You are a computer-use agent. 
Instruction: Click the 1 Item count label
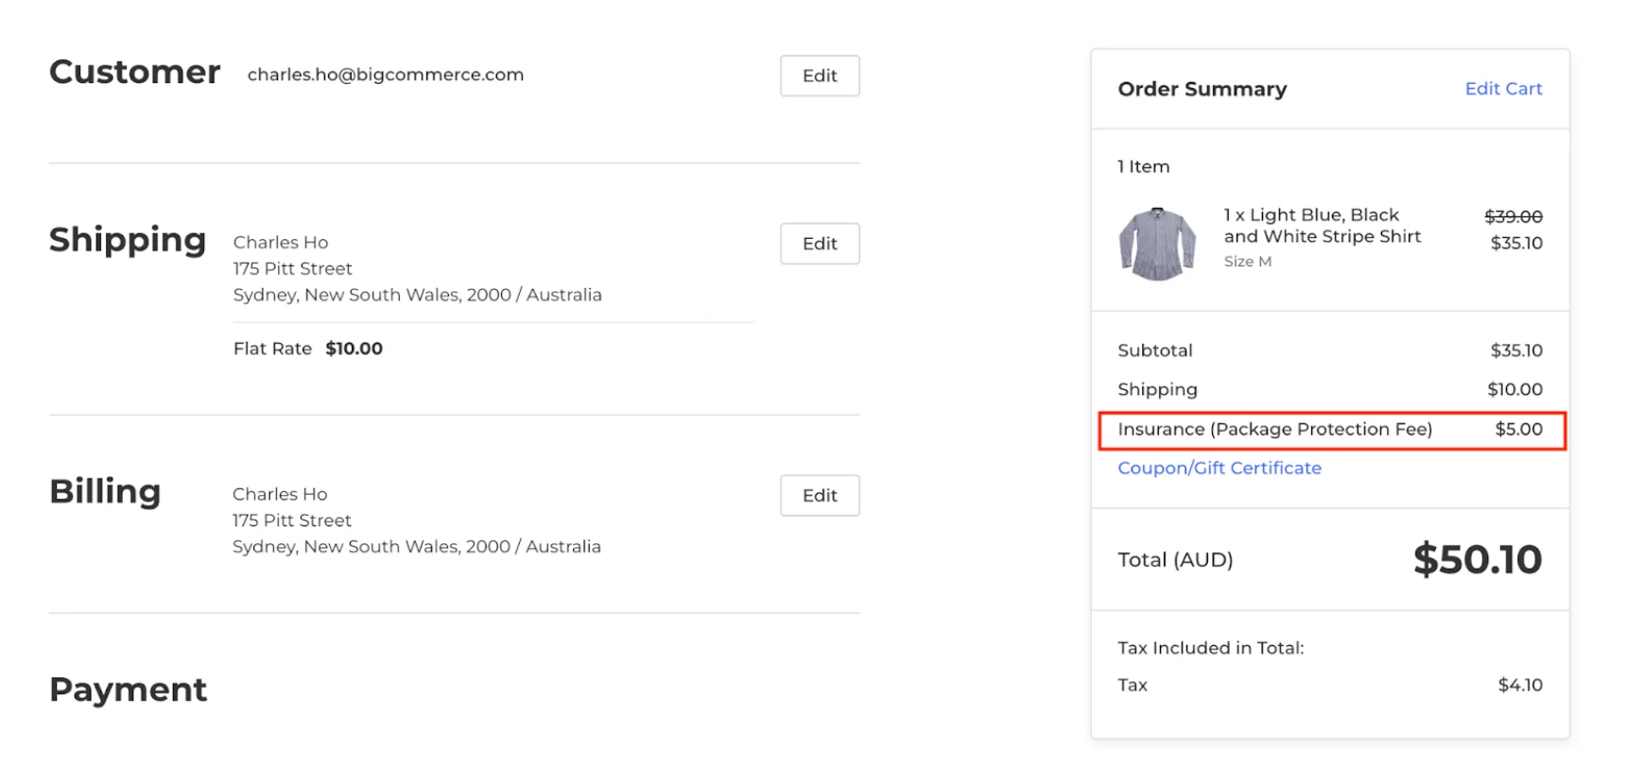(1143, 167)
